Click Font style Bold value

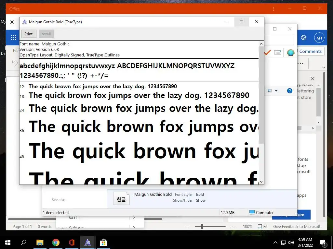click(200, 195)
